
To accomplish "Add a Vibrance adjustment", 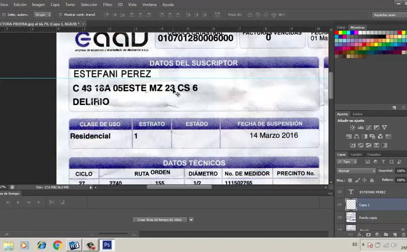I will coord(385,127).
